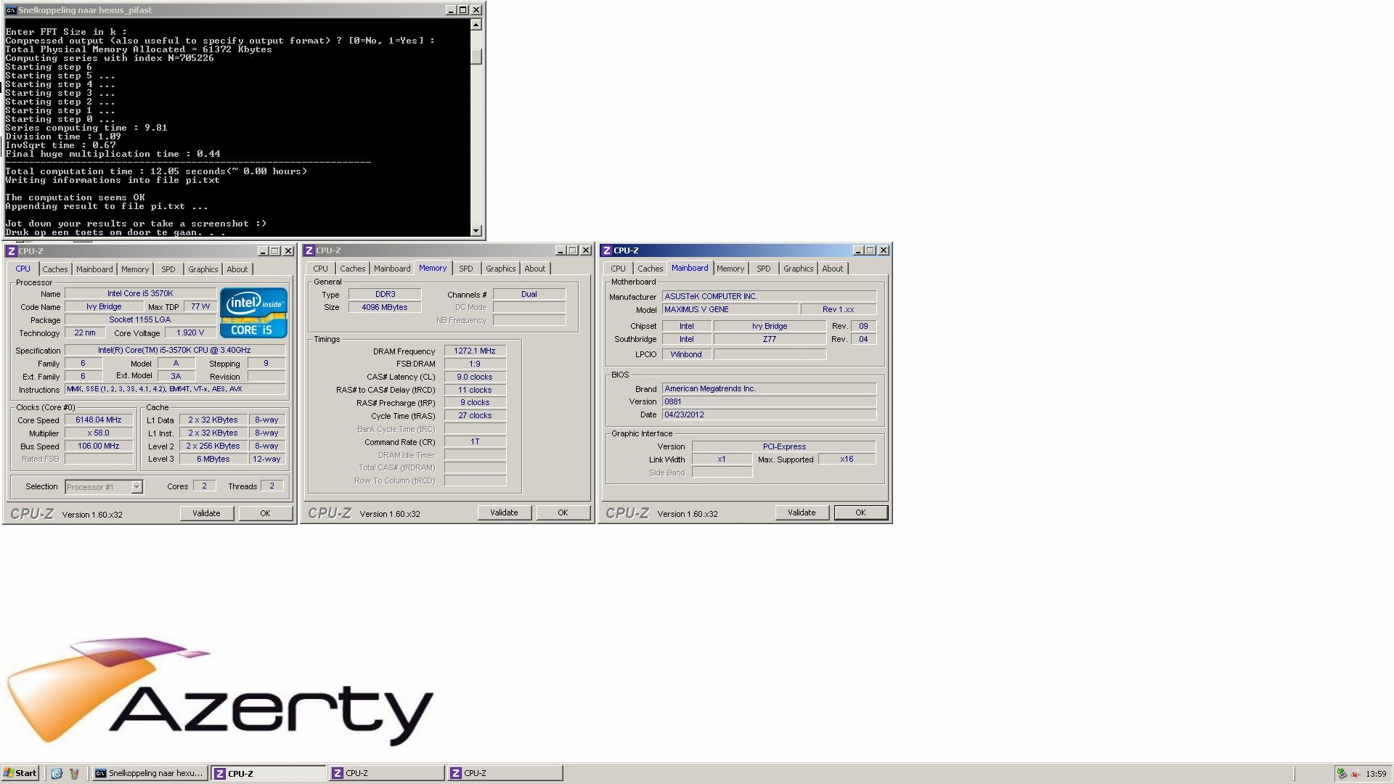Click the second quick launch icon beside Start
This screenshot has height=784, width=1394.
73,773
